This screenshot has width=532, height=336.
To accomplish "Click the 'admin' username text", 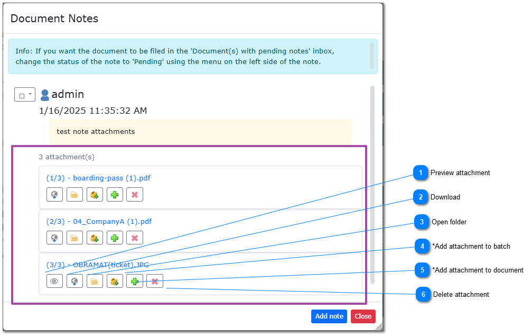I will click(x=68, y=94).
